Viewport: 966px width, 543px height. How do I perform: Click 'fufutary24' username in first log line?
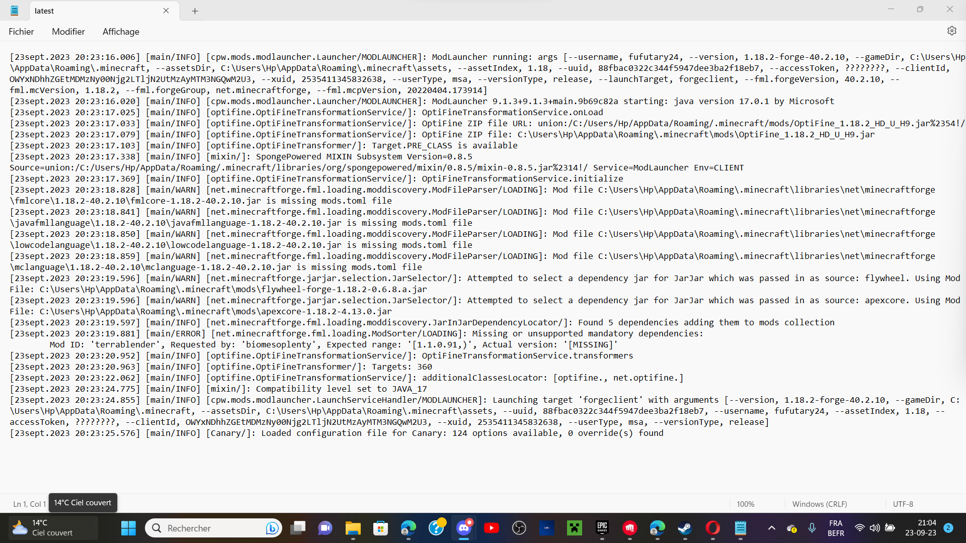coord(654,57)
